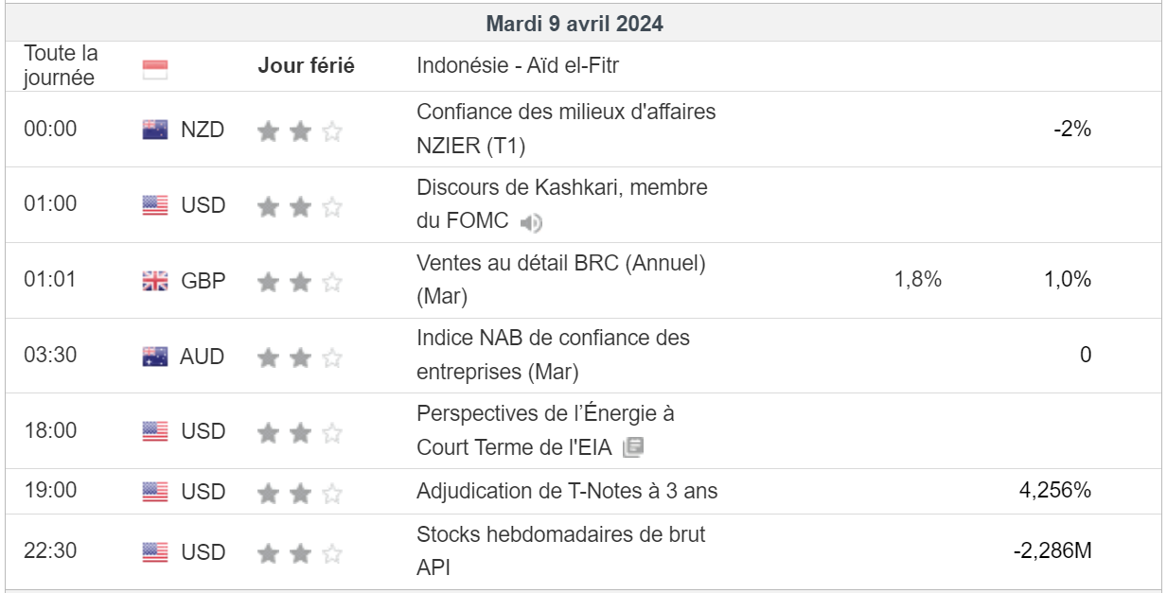Viewport: 1167px width, 593px height.
Task: Open the Indice NAB de confiance event
Action: point(553,355)
